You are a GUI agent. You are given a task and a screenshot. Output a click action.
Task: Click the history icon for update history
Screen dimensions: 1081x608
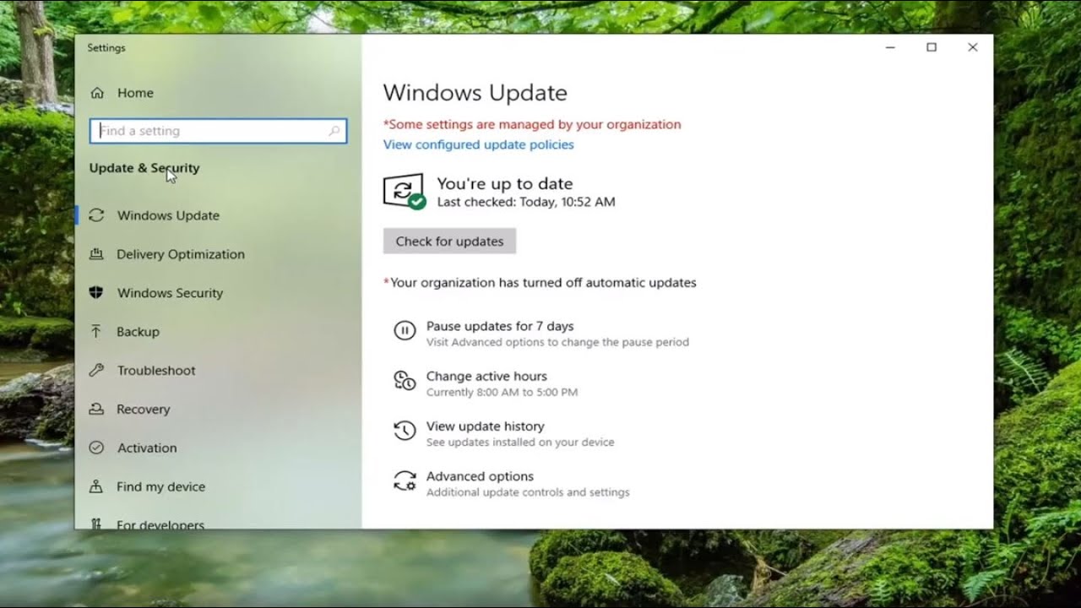point(405,431)
